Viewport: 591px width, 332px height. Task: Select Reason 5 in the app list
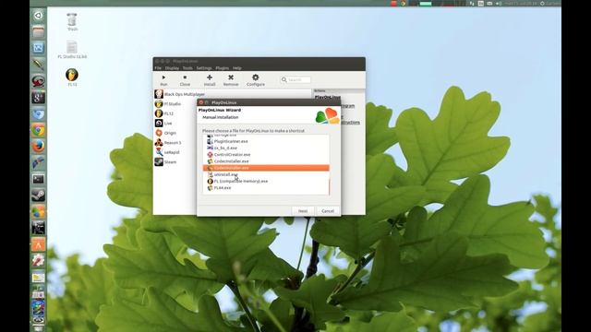click(x=173, y=143)
